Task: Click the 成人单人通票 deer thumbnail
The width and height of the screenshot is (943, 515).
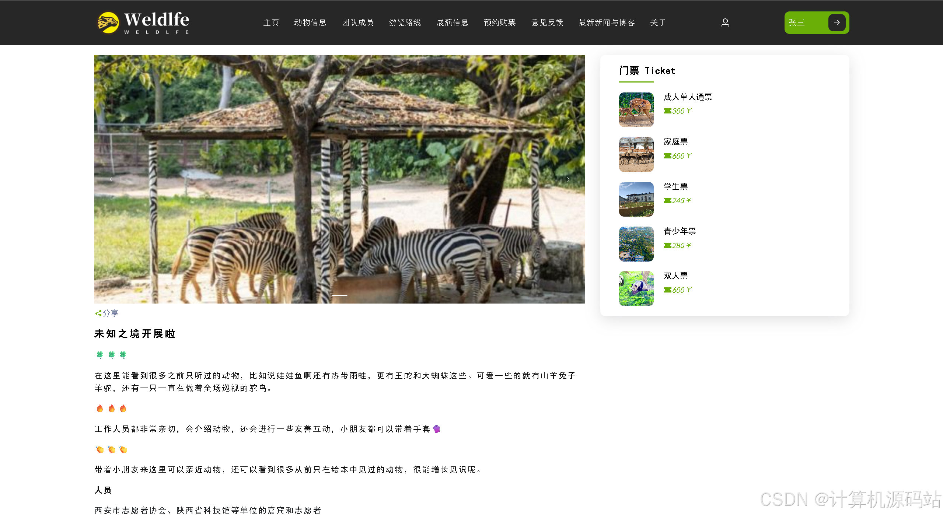Action: [636, 110]
